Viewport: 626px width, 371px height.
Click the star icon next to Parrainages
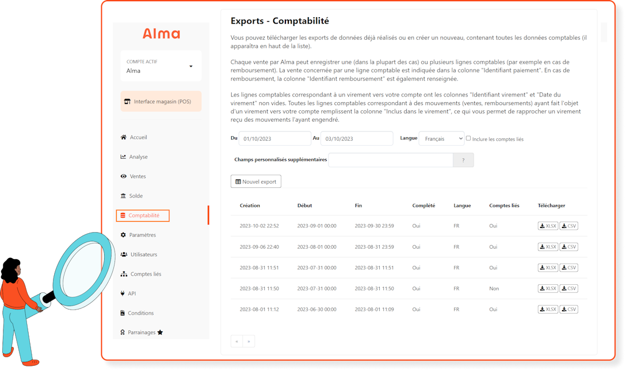[160, 333]
